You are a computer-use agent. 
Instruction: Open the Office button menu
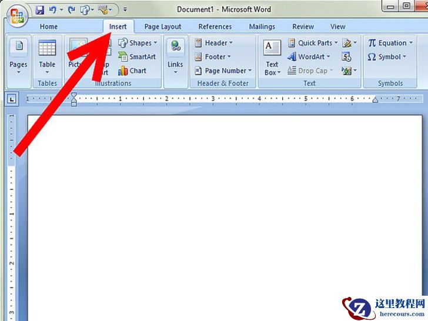[17, 16]
